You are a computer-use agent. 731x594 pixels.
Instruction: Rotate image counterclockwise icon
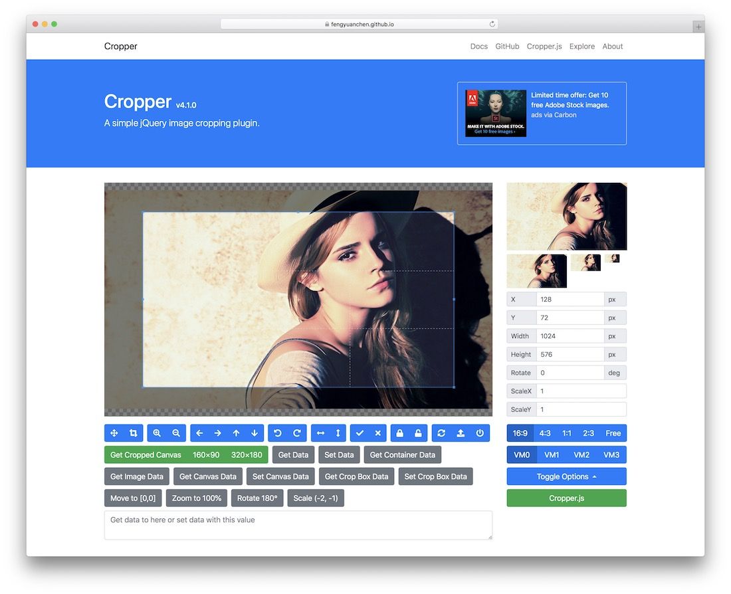[278, 433]
